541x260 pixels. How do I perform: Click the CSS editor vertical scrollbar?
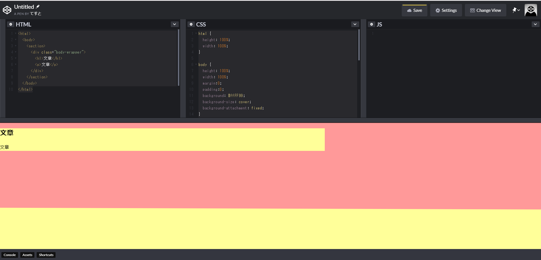tap(359, 45)
